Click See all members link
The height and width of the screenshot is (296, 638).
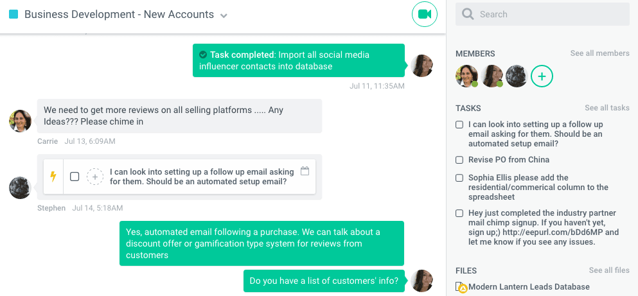[x=599, y=53]
